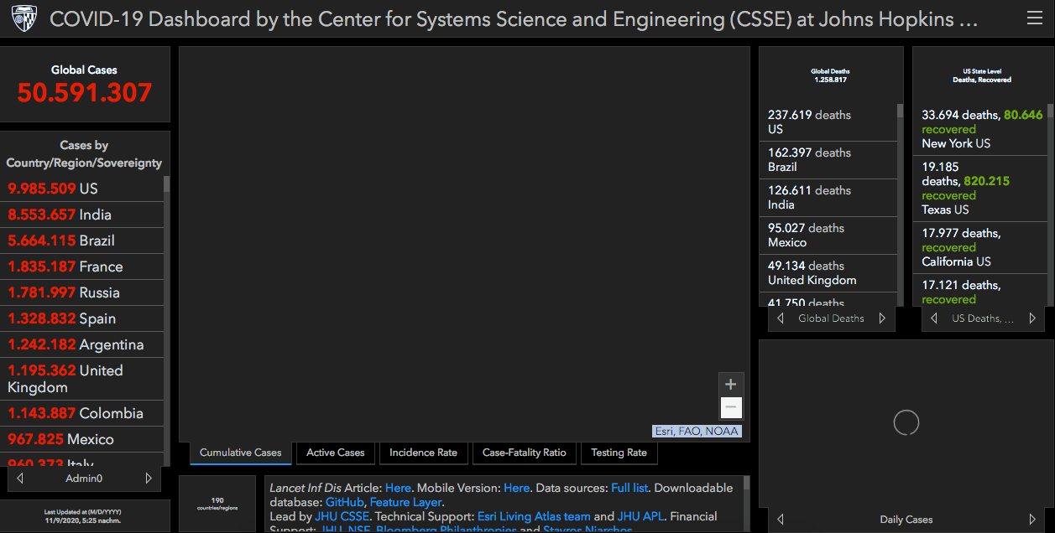Open the GitHub database link
This screenshot has width=1055, height=533.
(x=344, y=502)
